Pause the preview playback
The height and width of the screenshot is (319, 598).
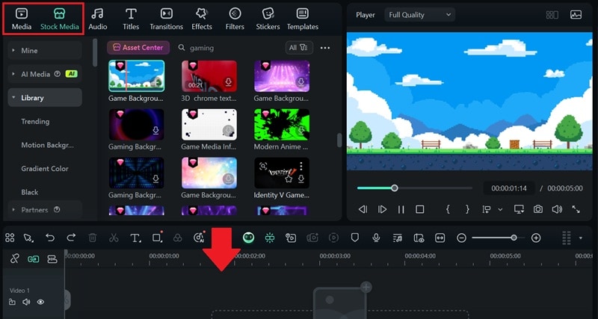[x=401, y=209]
